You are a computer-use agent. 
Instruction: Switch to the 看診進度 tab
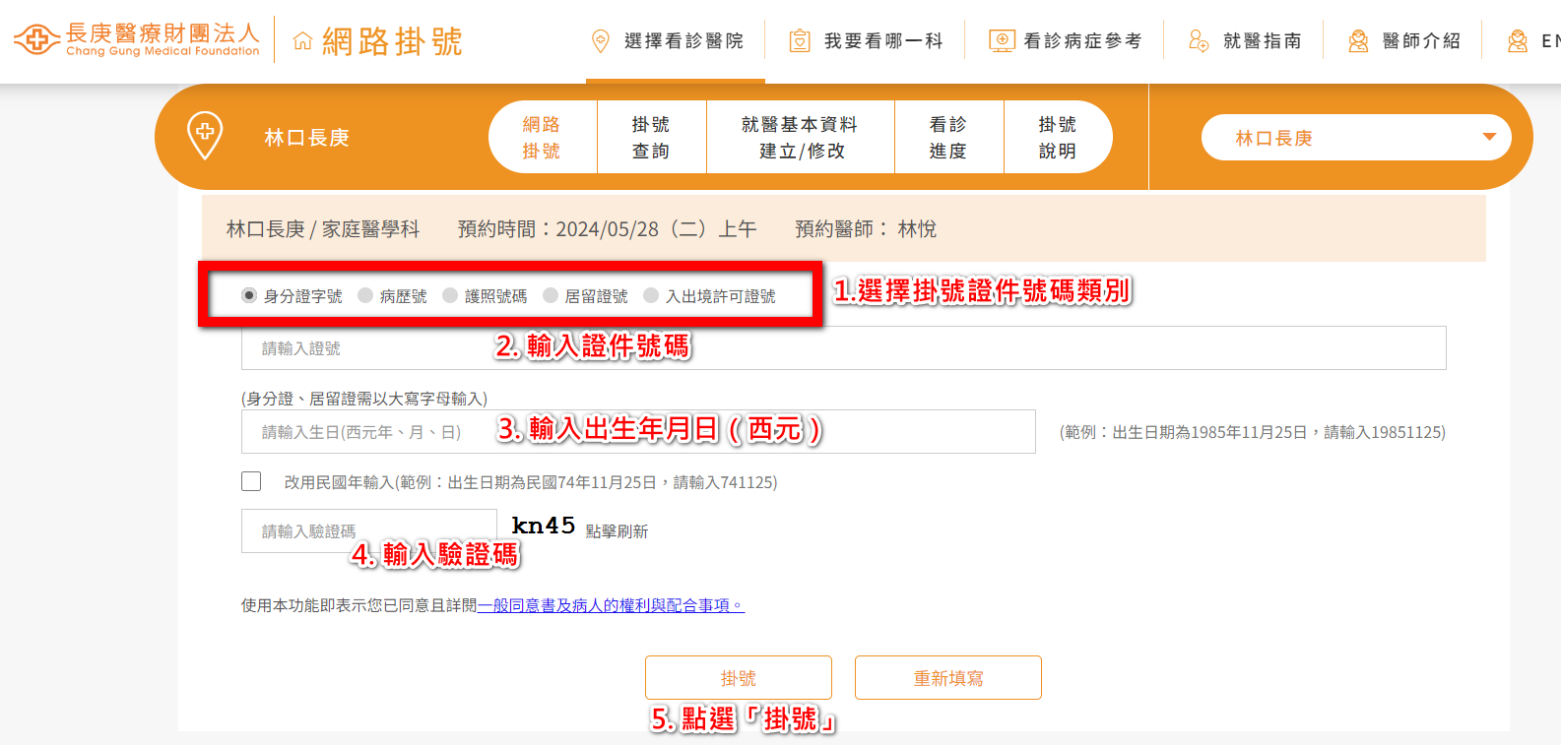coord(948,137)
